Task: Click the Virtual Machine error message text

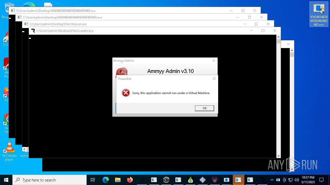Action: (x=171, y=93)
